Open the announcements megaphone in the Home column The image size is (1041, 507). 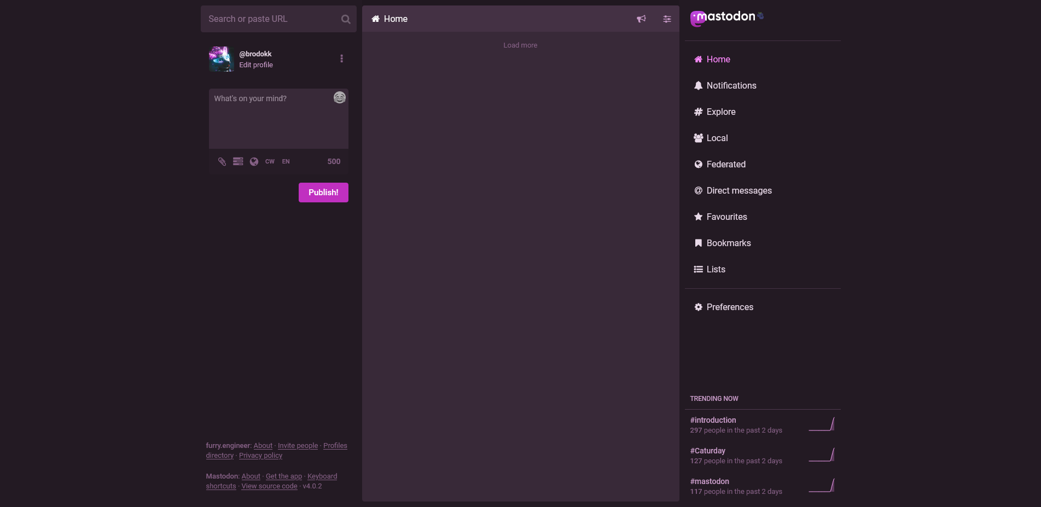641,19
